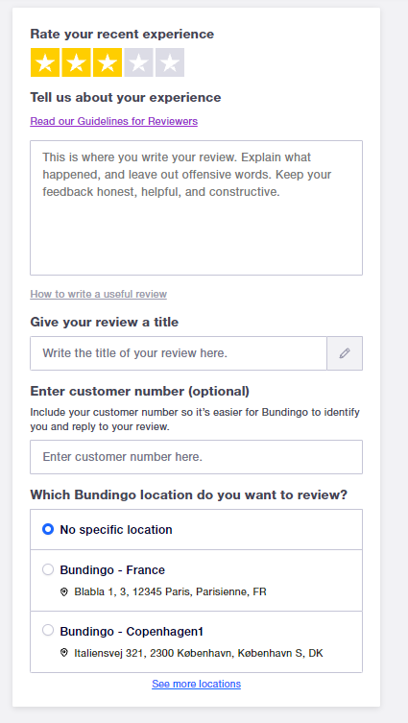Open See more locations link
Image resolution: width=408 pixels, height=723 pixels.
point(197,684)
